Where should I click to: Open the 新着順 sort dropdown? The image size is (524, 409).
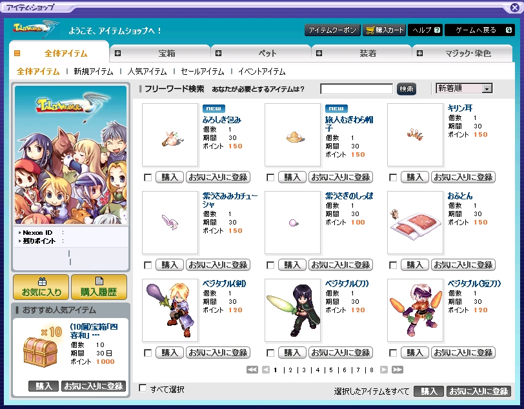(x=464, y=88)
